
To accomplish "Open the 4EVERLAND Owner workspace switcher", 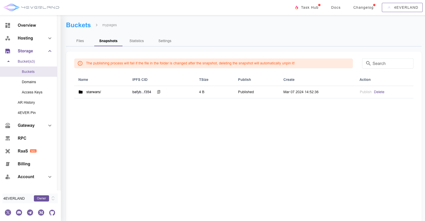I will (x=53, y=198).
